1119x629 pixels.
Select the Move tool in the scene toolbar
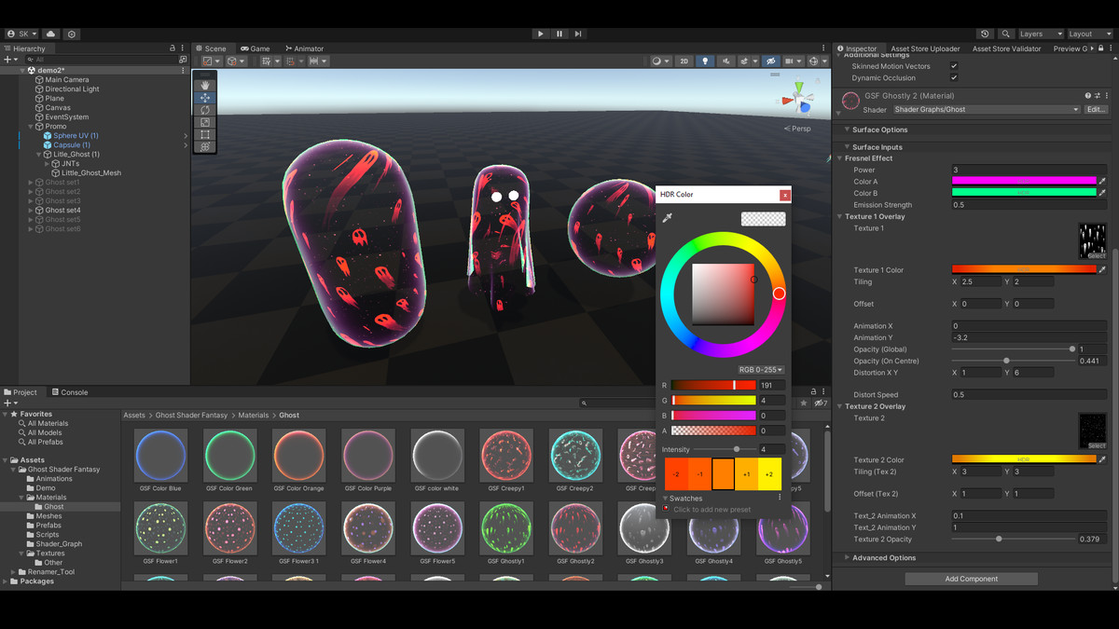[x=205, y=97]
